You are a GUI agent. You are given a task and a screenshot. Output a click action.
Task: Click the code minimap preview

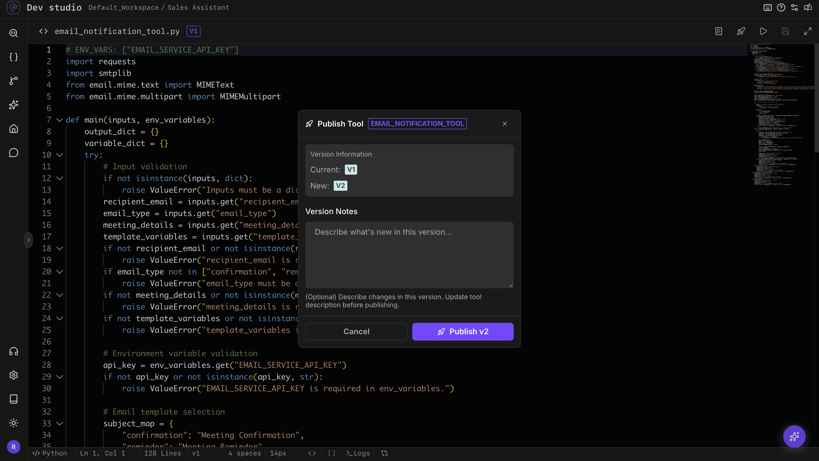781,114
